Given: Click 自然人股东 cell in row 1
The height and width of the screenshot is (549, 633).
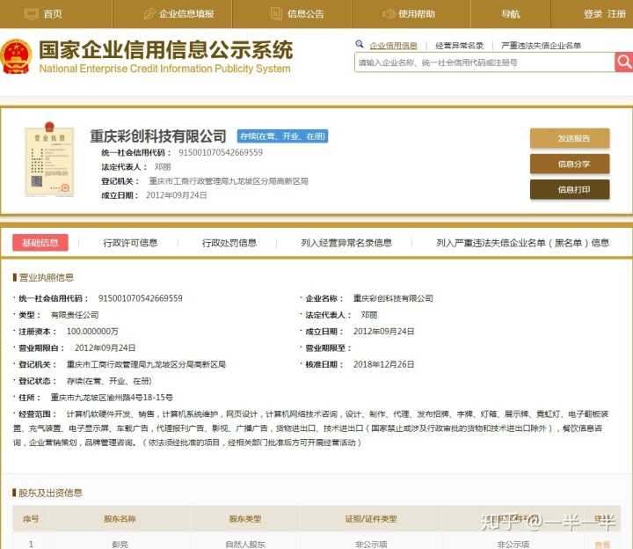Looking at the screenshot, I should coord(245,544).
